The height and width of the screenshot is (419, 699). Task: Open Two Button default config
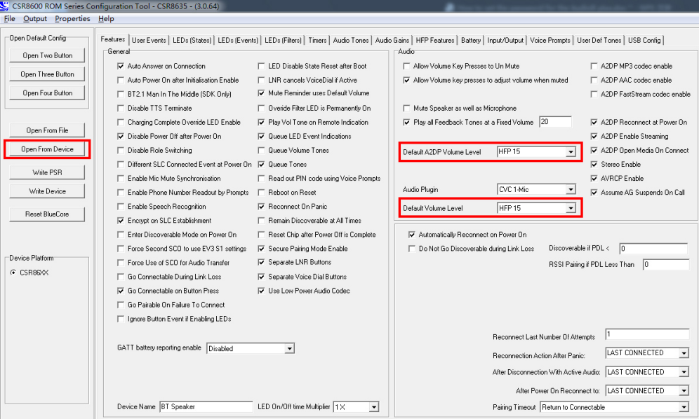pos(48,55)
